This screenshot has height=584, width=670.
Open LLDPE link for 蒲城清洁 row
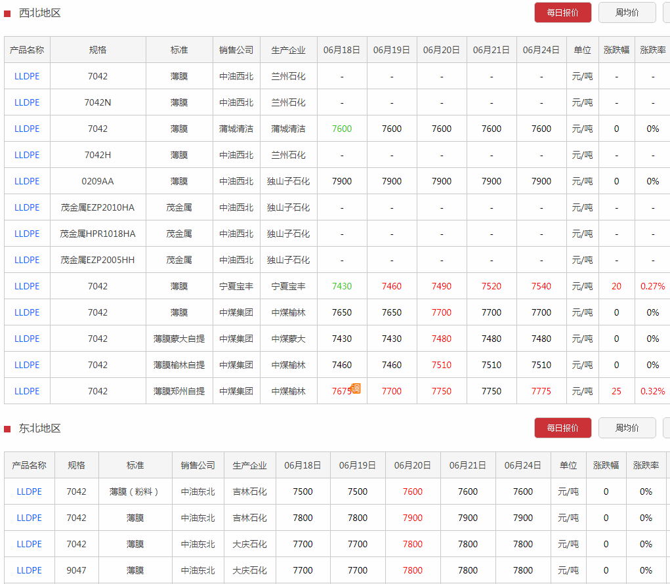pyautogui.click(x=27, y=129)
